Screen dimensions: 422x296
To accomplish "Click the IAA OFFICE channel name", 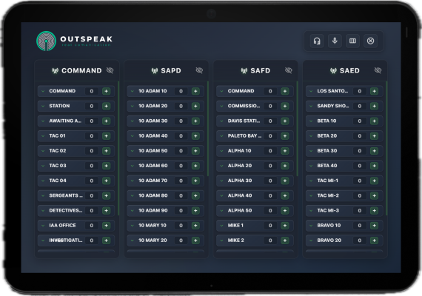I will 62,226.
